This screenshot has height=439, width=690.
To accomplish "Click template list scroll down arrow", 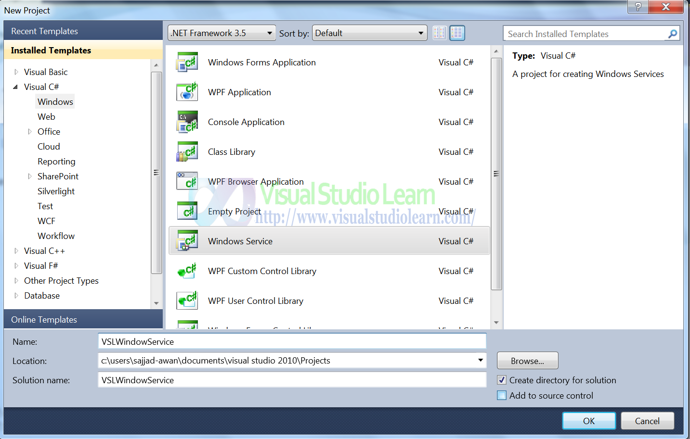I will [496, 323].
